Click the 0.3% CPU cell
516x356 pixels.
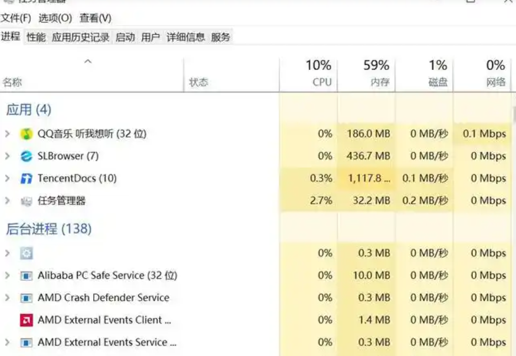pos(308,179)
